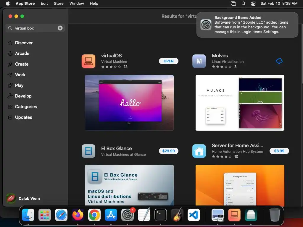Click the Mulvos app icon

pyautogui.click(x=199, y=61)
